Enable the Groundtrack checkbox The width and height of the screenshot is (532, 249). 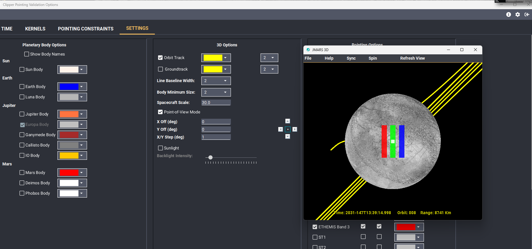click(x=160, y=69)
